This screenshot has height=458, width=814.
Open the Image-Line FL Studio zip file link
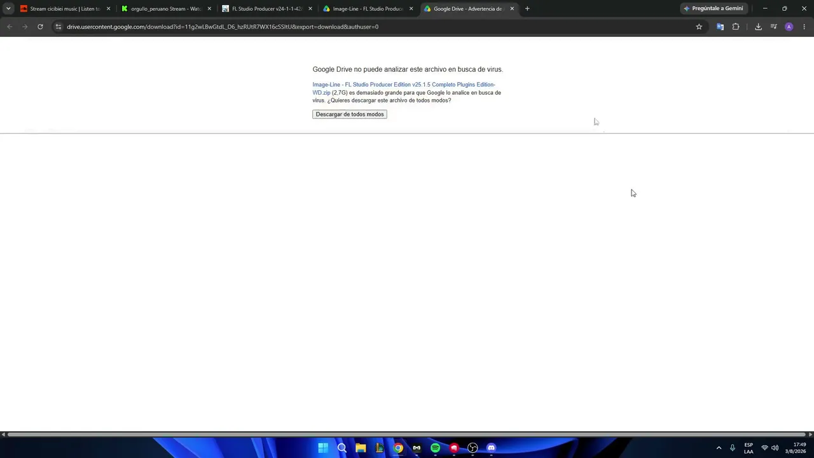[404, 88]
